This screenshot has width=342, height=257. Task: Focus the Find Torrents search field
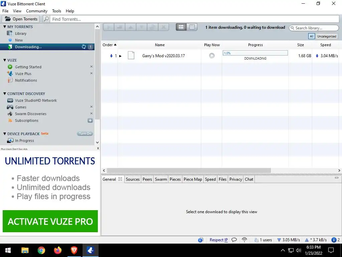click(x=194, y=19)
